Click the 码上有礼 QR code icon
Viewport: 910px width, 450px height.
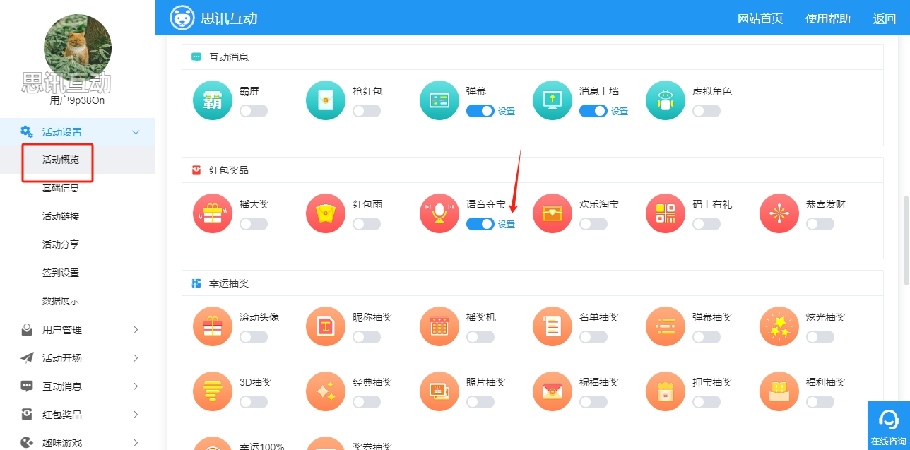(x=666, y=213)
